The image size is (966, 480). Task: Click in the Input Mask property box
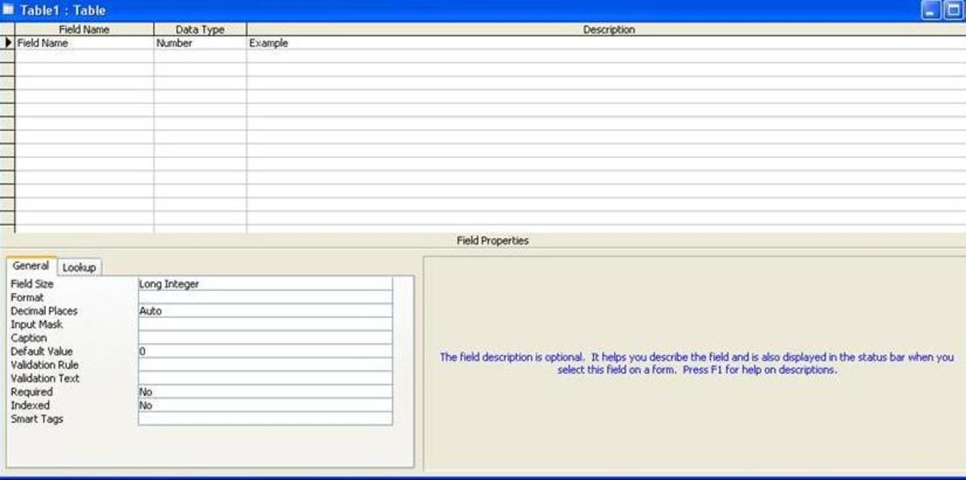coord(265,324)
